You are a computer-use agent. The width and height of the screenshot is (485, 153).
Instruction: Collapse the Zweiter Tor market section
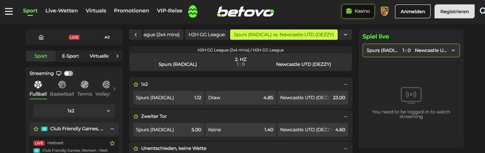click(346, 116)
